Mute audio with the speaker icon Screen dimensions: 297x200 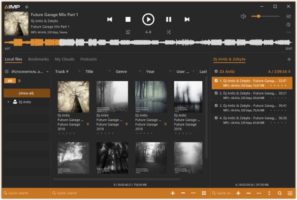pos(243,16)
